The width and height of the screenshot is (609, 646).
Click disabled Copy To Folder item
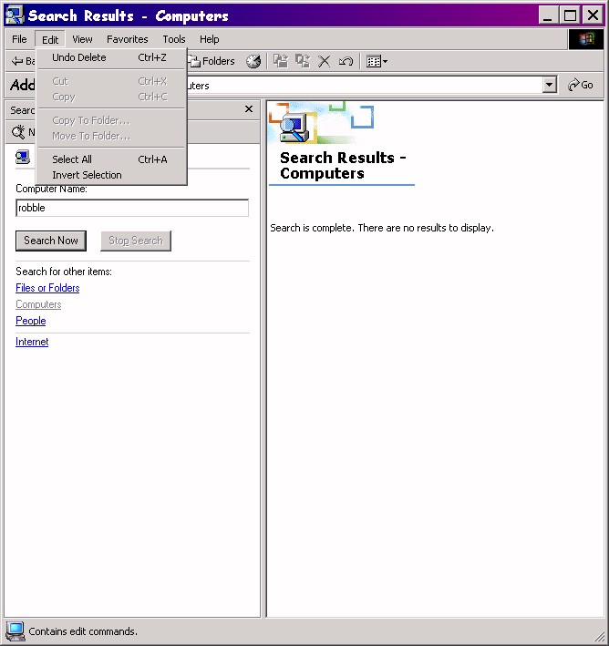[112, 120]
